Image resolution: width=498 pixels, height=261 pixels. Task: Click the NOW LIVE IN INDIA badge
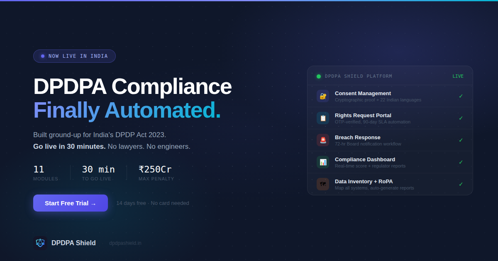pyautogui.click(x=74, y=56)
